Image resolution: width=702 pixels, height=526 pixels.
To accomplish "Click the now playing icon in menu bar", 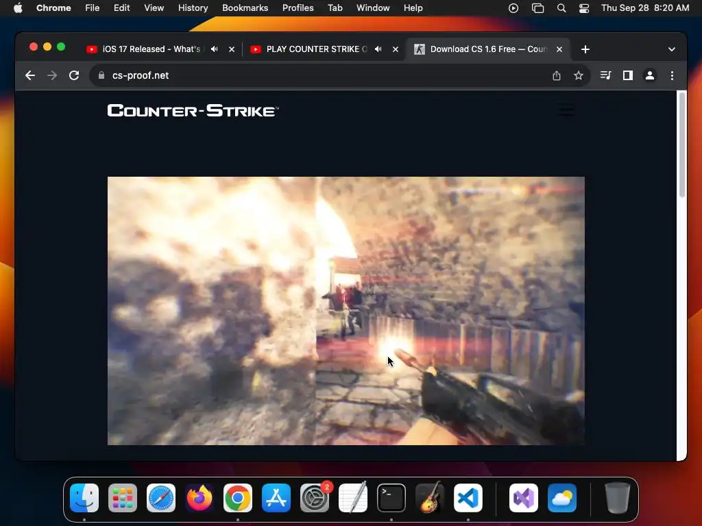I will [x=513, y=8].
